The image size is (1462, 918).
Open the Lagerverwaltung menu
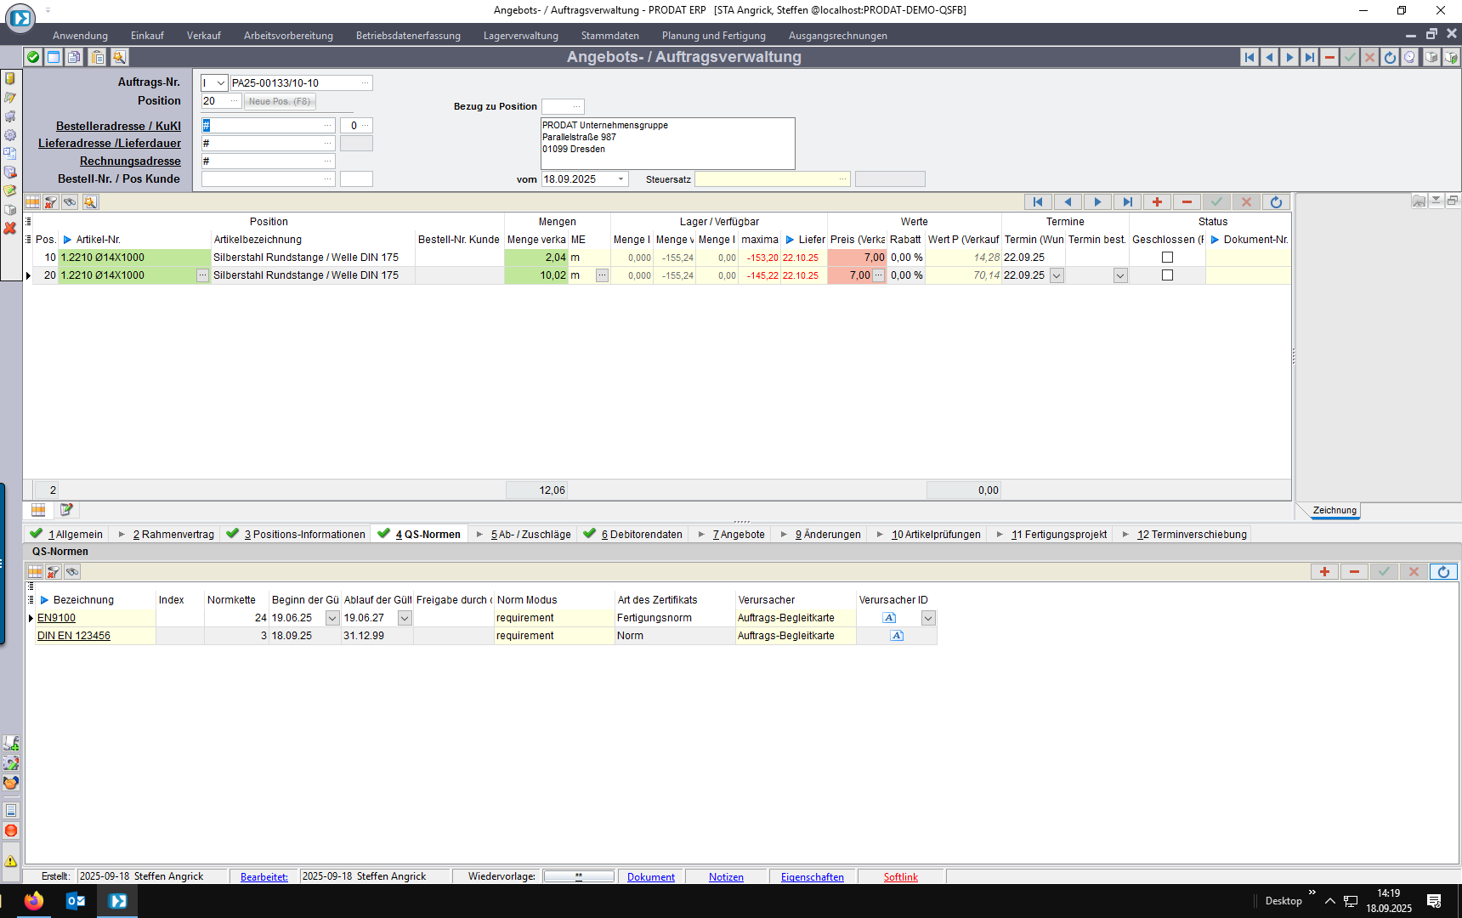point(520,36)
